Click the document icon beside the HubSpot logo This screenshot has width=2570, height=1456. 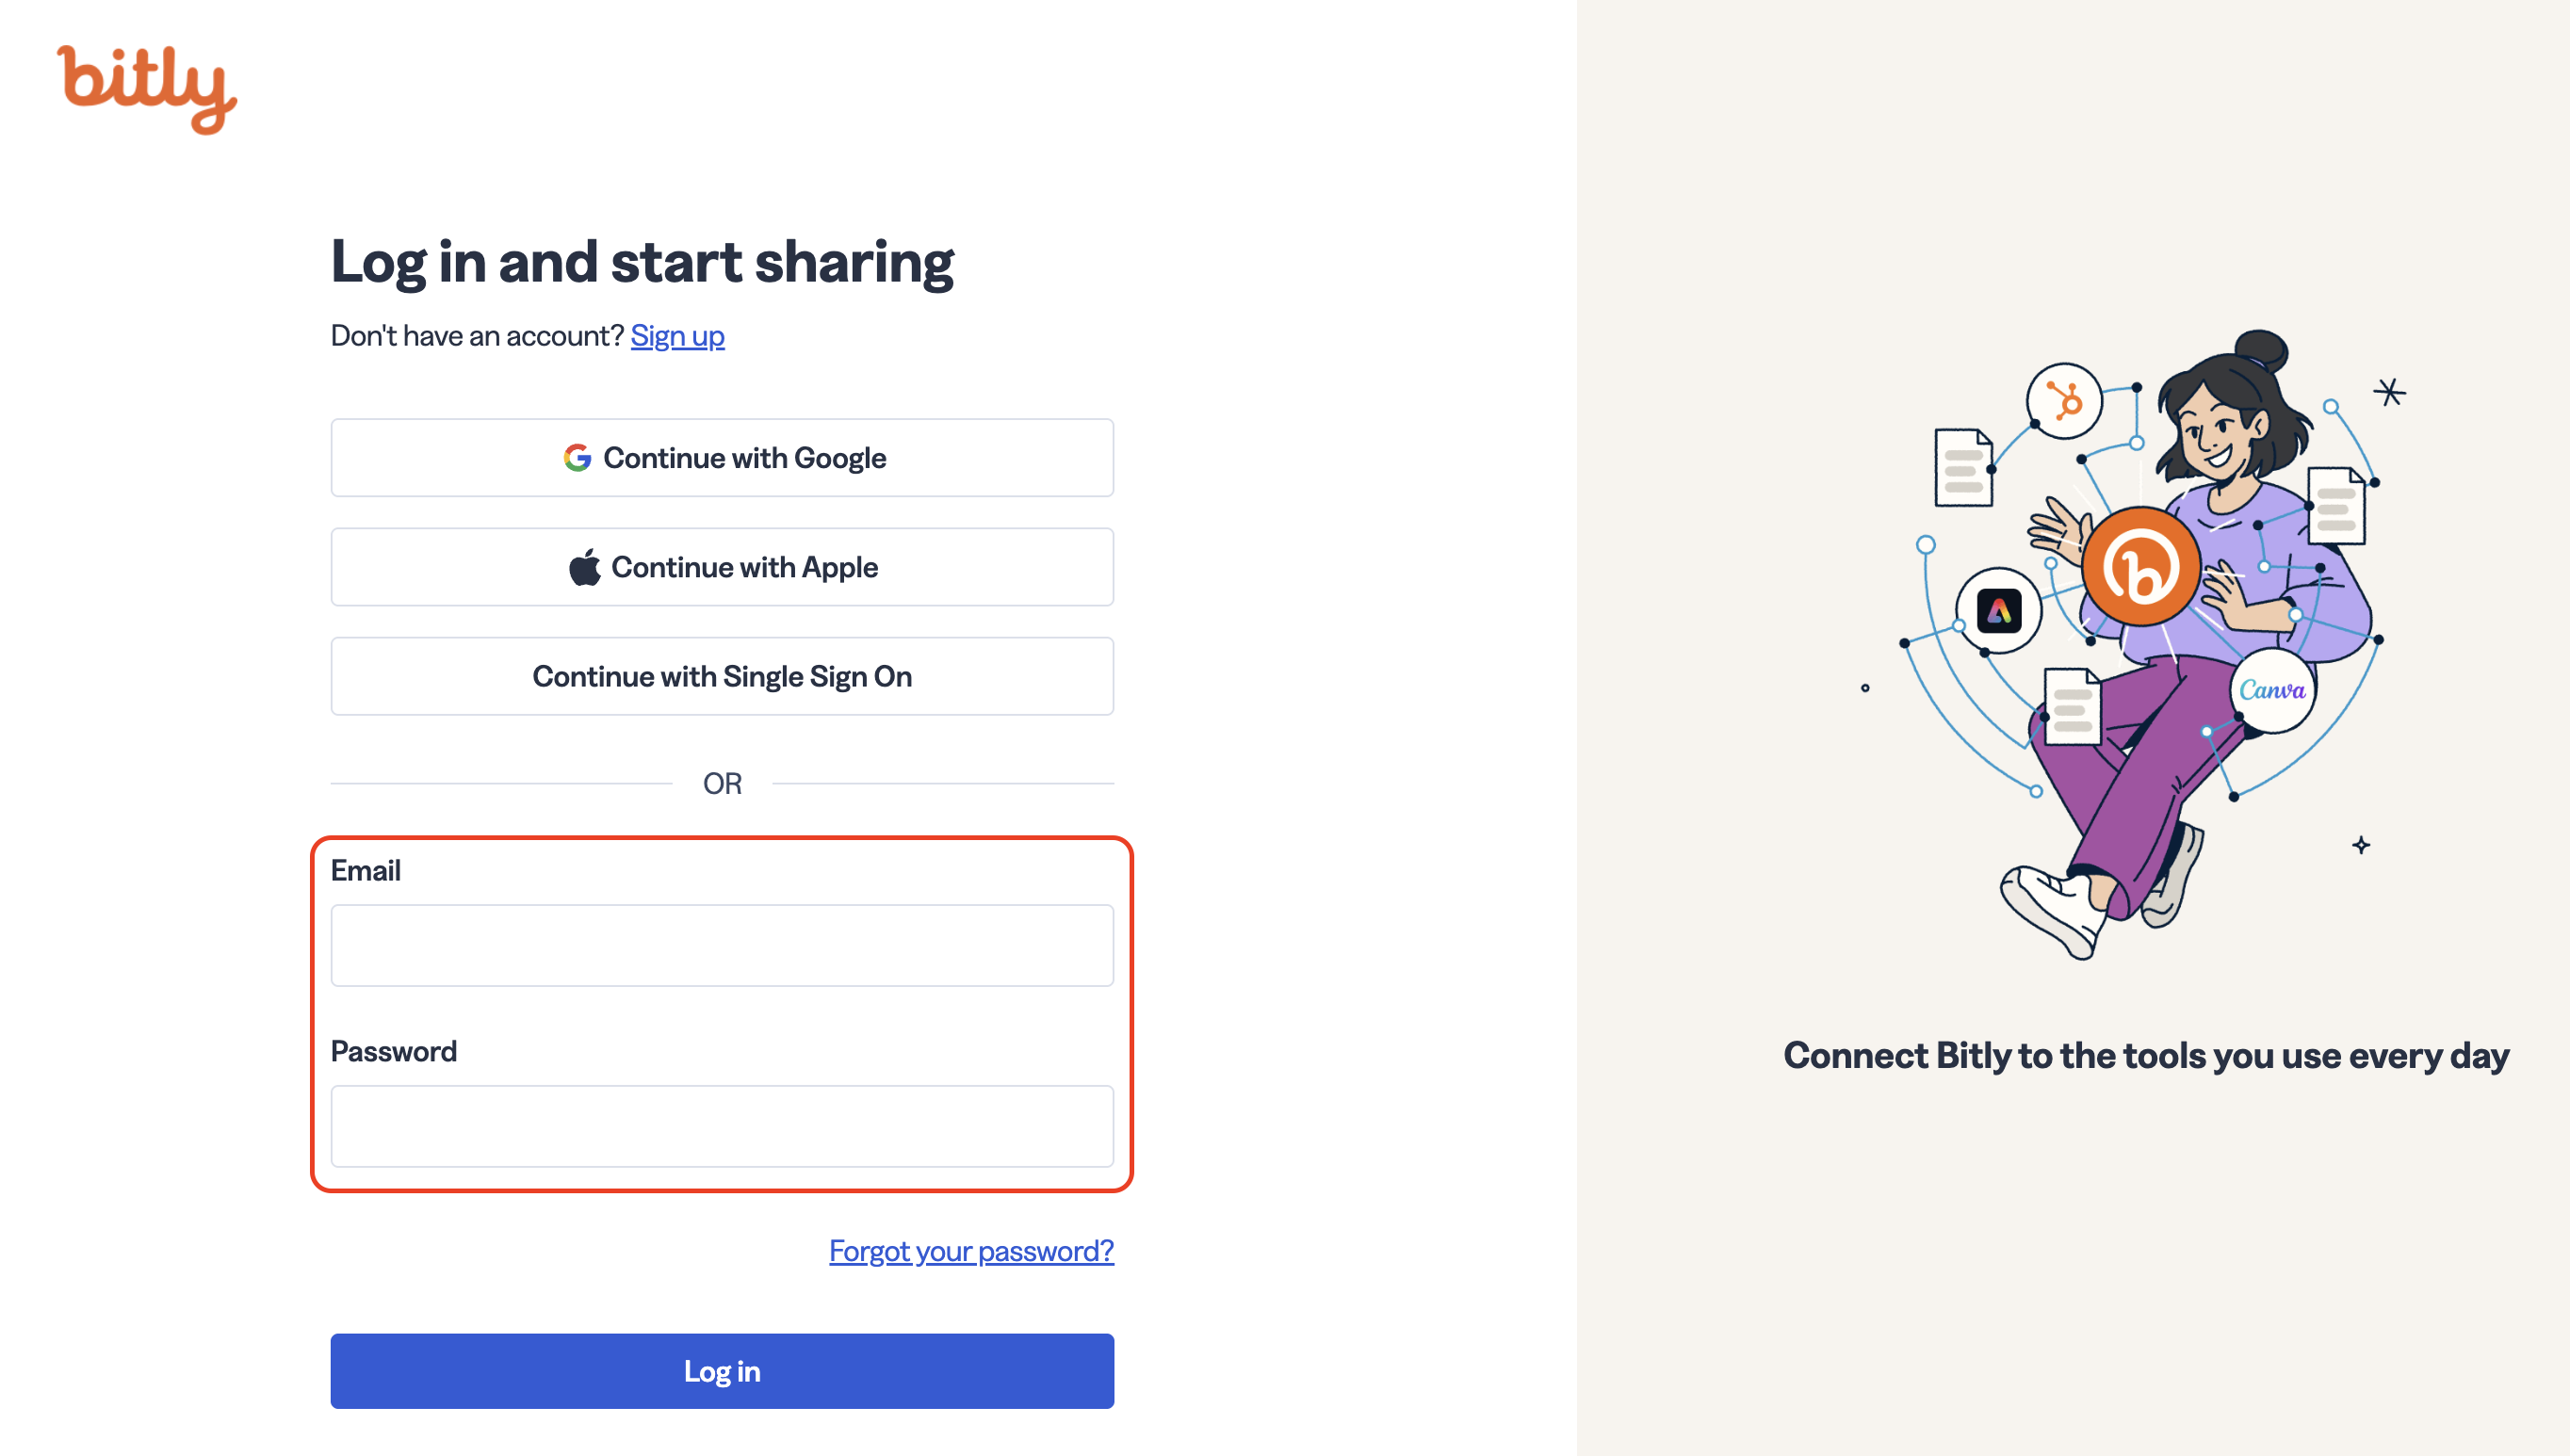1963,467
